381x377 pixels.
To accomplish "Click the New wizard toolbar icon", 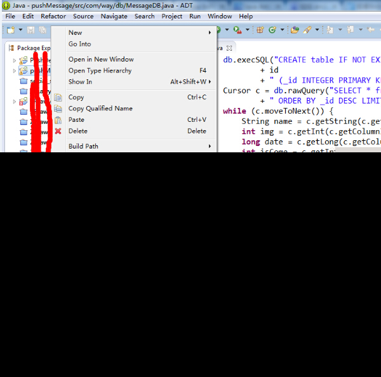I will pyautogui.click(x=11, y=30).
